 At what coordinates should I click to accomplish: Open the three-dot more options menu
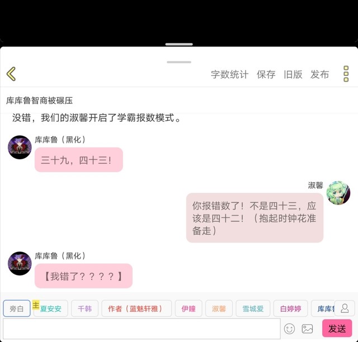(346, 74)
